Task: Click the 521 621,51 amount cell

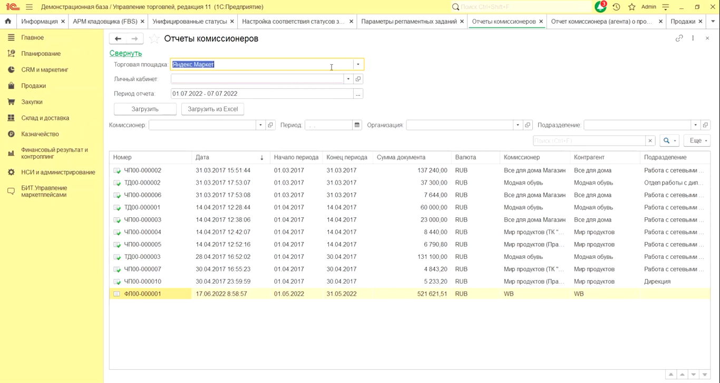Action: [x=412, y=294]
